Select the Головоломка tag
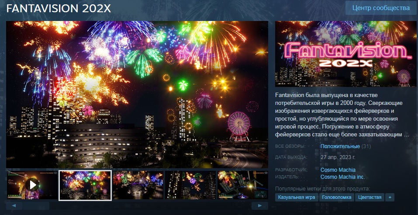This screenshot has width=418, height=215. pos(336,198)
